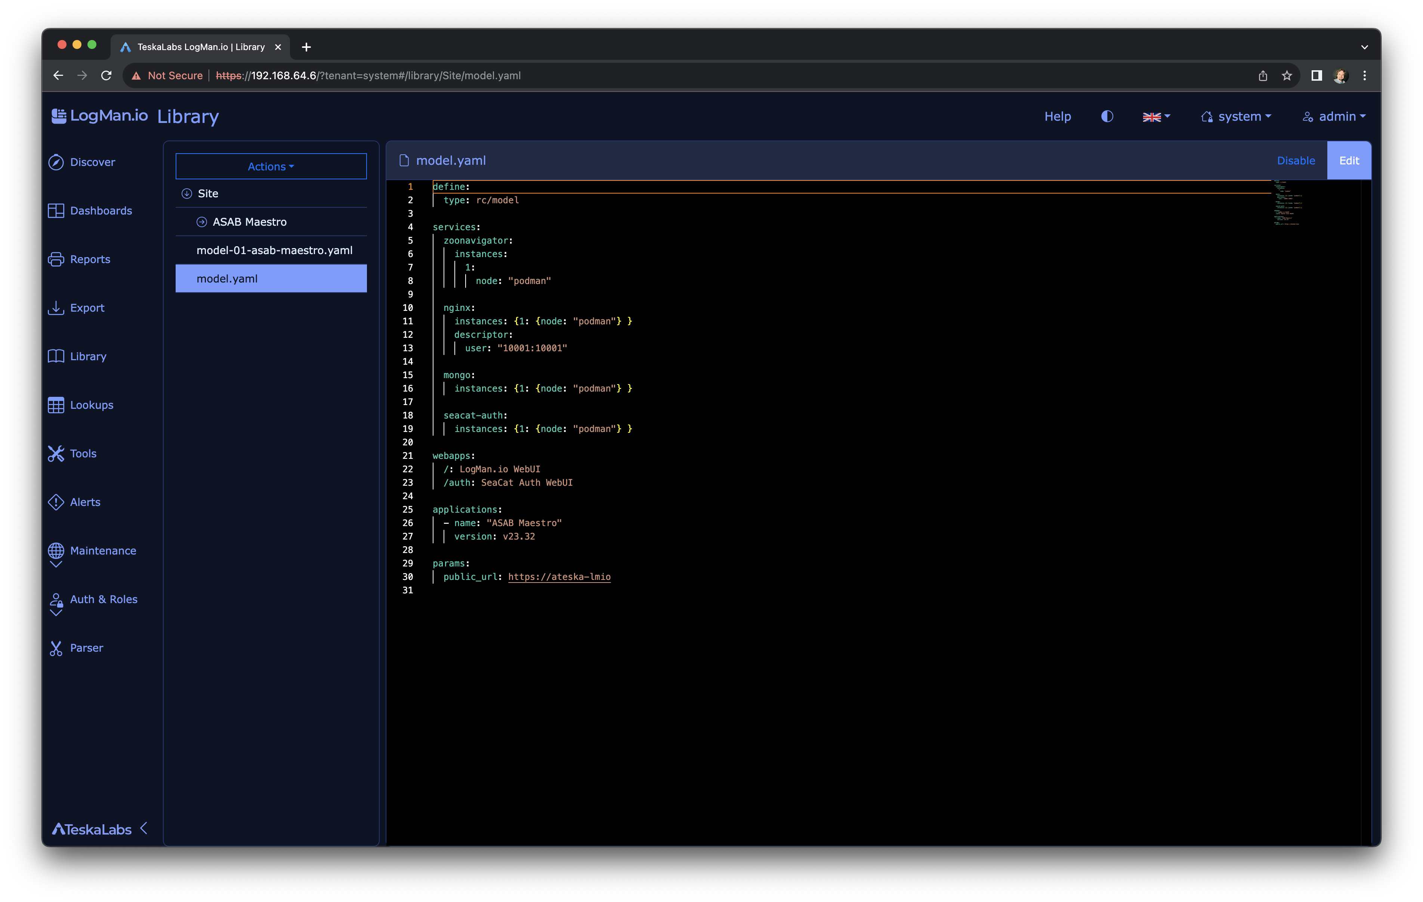
Task: Click the browser address bar URL
Action: [x=368, y=75]
